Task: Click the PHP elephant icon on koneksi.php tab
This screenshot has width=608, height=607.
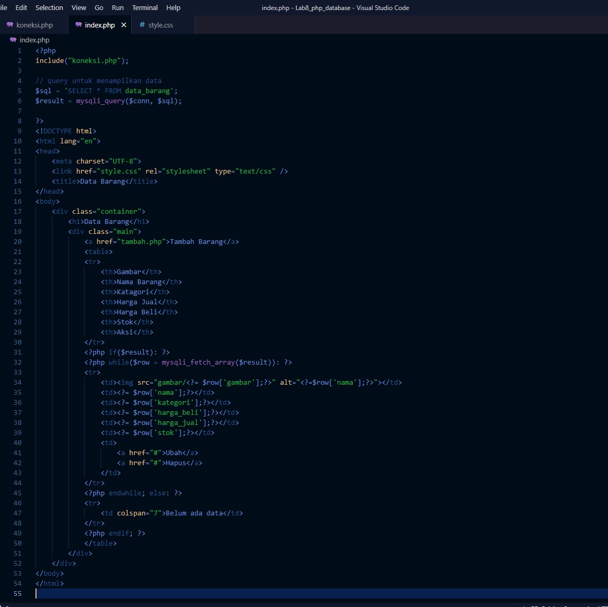Action: click(11, 24)
